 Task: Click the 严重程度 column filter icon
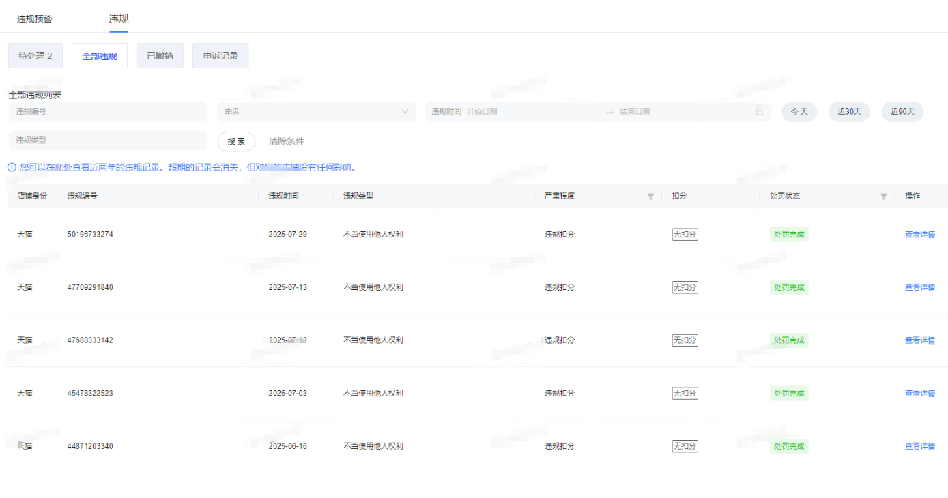(650, 196)
